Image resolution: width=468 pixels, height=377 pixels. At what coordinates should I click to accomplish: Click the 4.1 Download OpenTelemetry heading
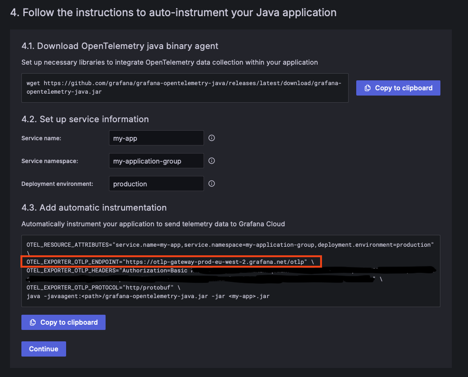[x=120, y=46]
